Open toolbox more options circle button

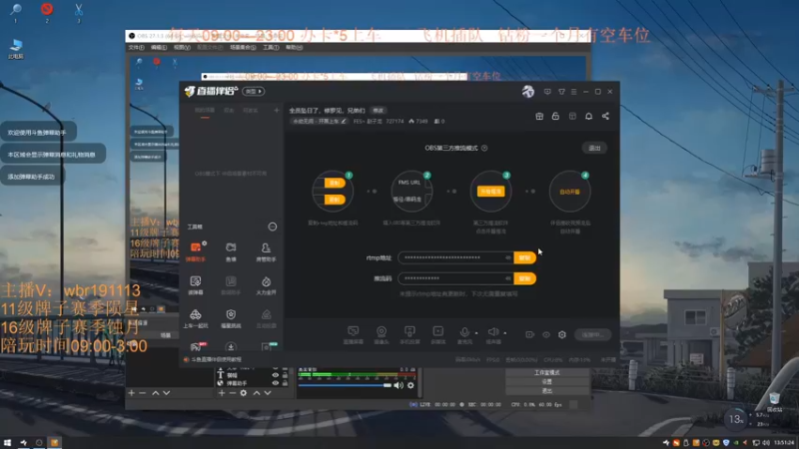273,226
